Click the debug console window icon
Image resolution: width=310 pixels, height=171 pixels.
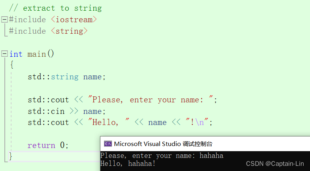click(x=108, y=144)
